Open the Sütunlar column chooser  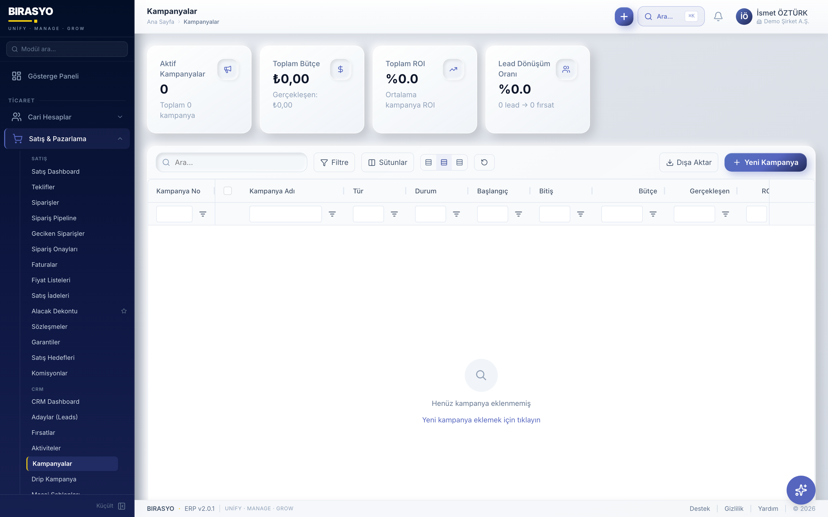point(387,162)
